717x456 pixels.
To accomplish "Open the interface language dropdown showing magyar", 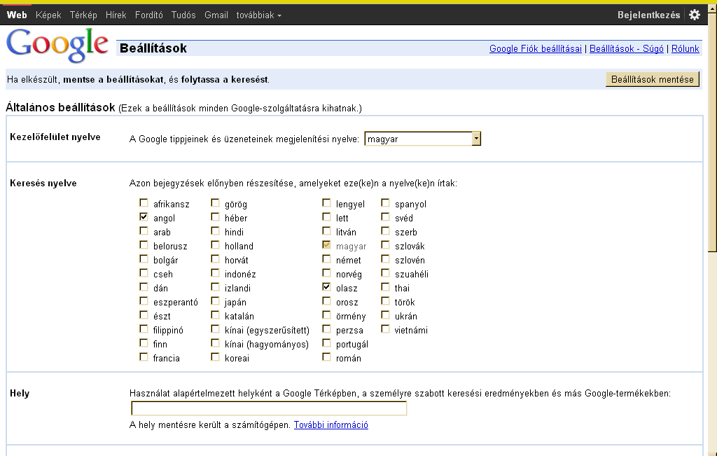I will (x=422, y=139).
